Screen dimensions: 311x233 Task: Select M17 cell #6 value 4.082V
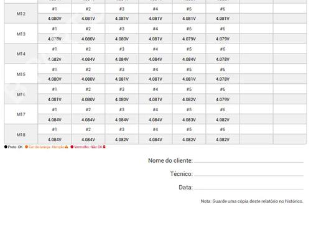pos(223,120)
